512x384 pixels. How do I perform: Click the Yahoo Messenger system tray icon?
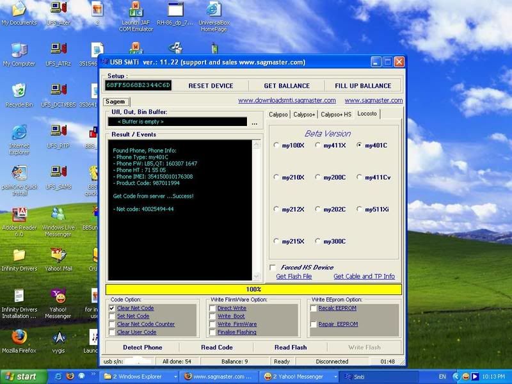(466, 376)
